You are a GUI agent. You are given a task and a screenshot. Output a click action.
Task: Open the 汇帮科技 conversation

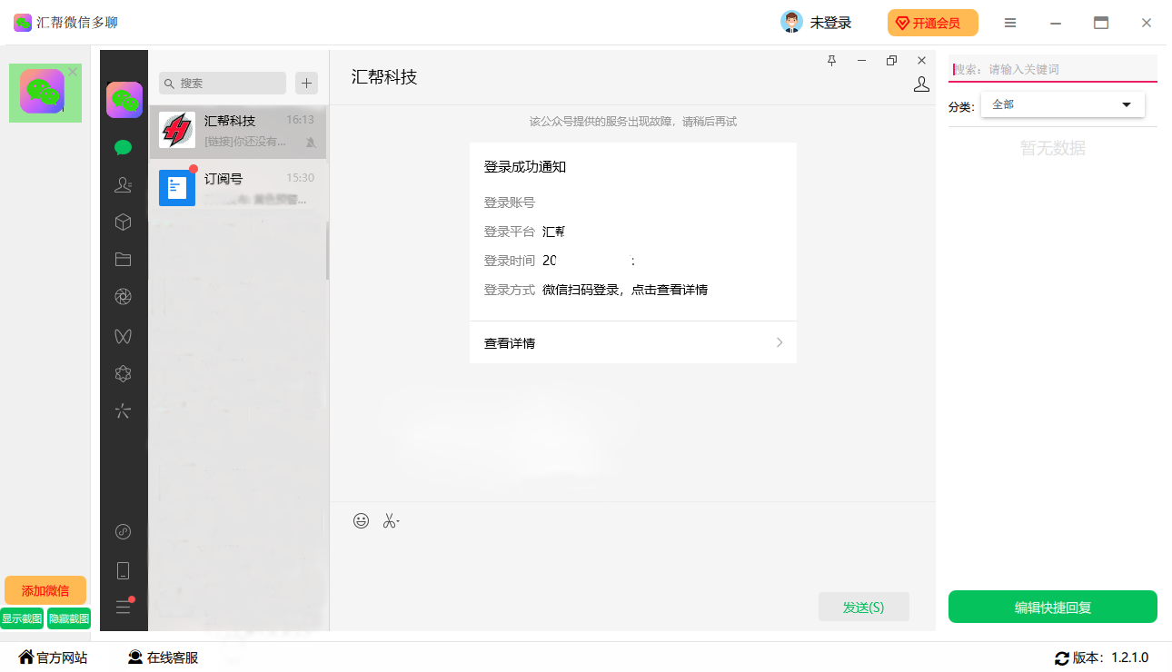coord(238,130)
